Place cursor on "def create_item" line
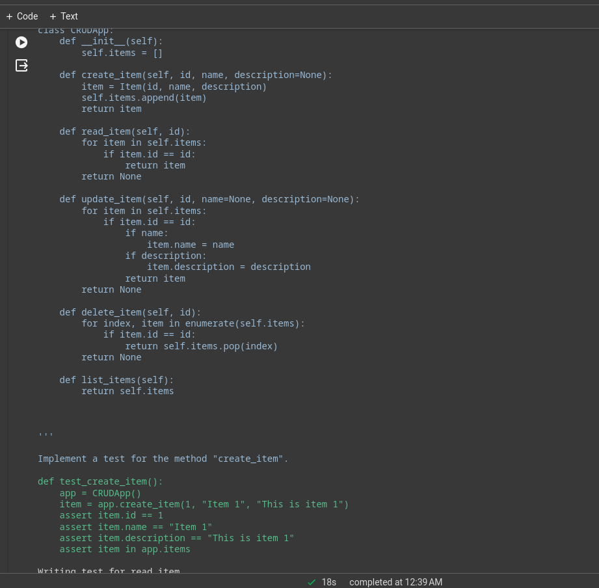Viewport: 599px width, 588px height. [x=195, y=75]
